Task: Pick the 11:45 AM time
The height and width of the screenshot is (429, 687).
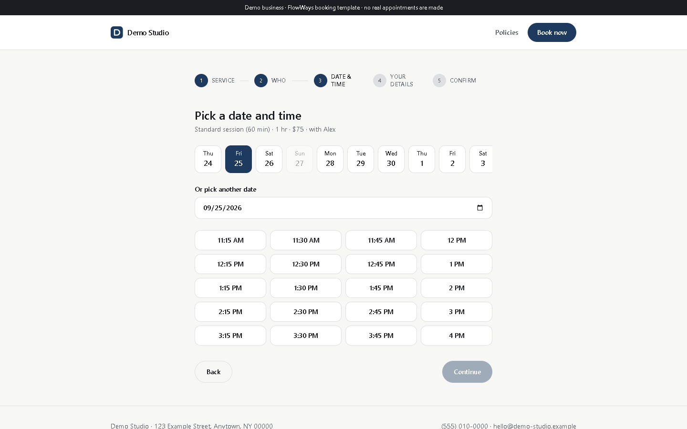Action: 381,240
